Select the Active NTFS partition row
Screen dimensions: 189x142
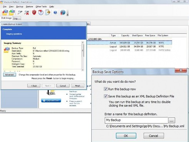129,43
